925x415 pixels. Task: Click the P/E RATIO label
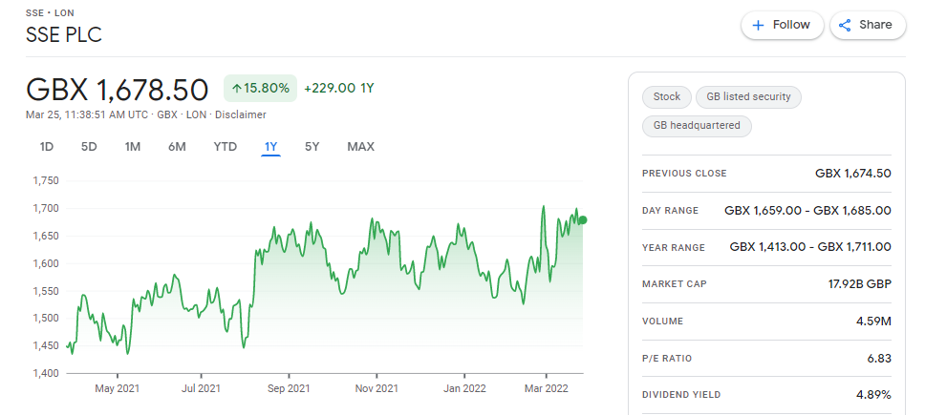[x=667, y=359]
